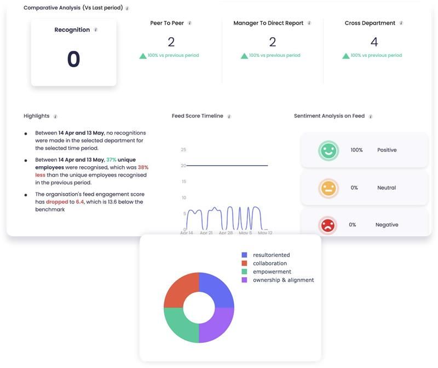Click the purple ownership & alignment legend swatch
The width and height of the screenshot is (438, 368).
[x=244, y=280]
